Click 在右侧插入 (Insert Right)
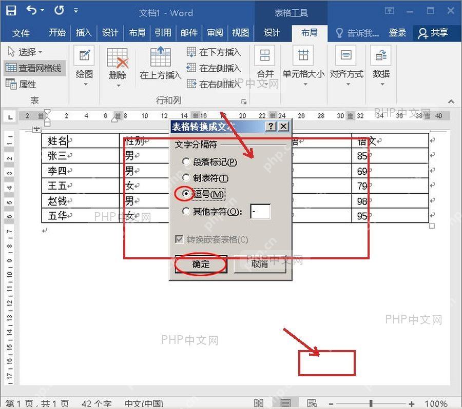Viewport: 462px width, 409px height. 214,84
